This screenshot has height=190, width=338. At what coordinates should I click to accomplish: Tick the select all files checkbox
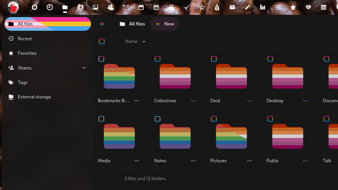pyautogui.click(x=102, y=41)
